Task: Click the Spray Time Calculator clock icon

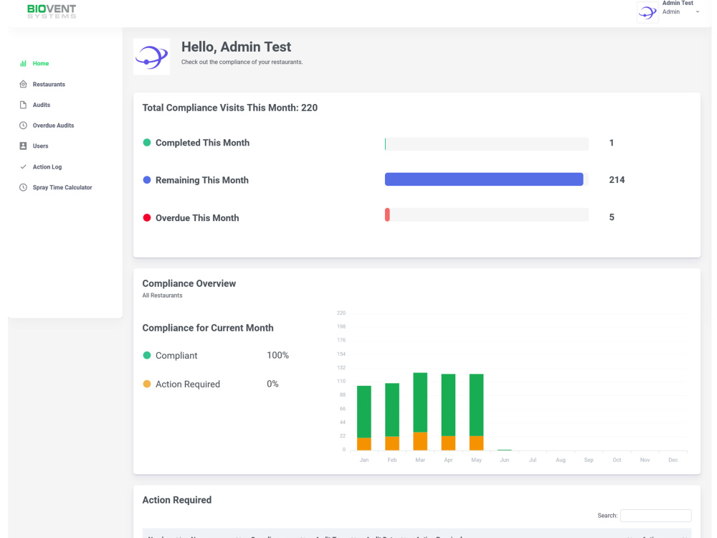Action: [x=23, y=187]
